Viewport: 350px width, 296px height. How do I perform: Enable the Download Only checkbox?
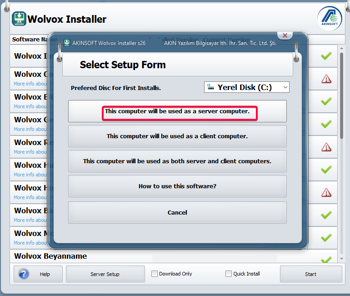[x=155, y=274]
